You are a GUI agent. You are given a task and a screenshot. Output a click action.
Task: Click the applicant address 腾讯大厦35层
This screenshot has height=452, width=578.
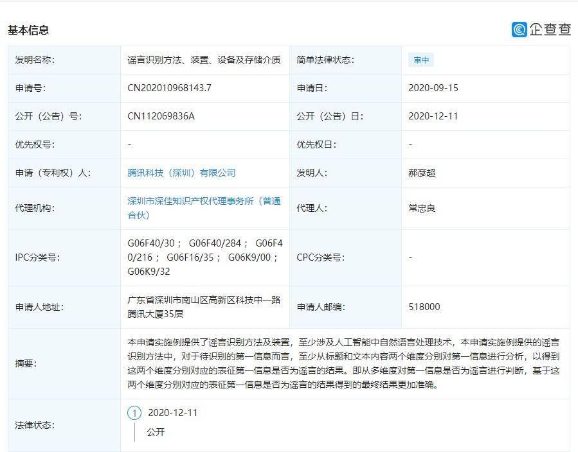155,314
